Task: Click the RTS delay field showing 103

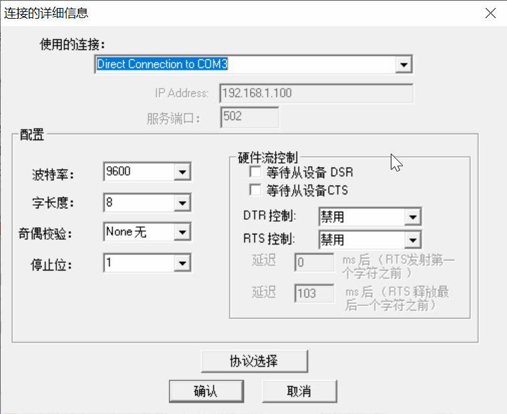Action: 313,293
